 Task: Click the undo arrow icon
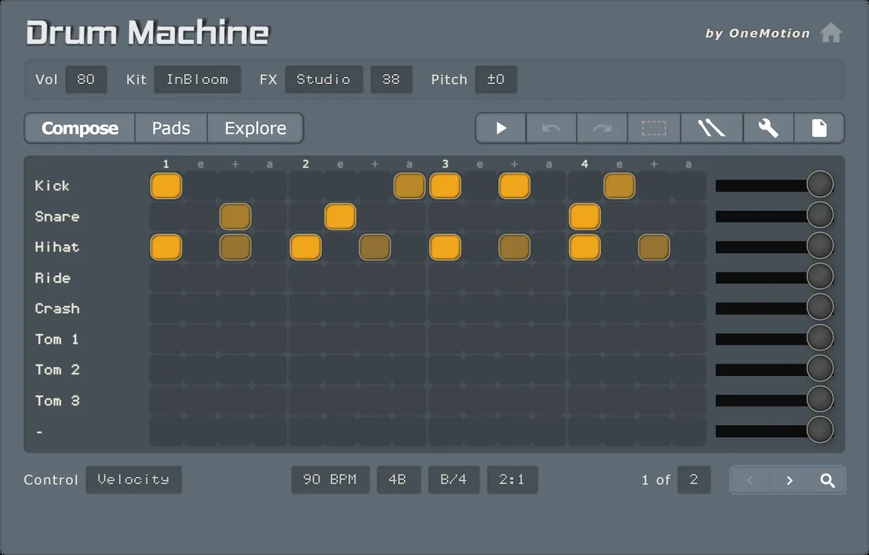[x=551, y=128]
